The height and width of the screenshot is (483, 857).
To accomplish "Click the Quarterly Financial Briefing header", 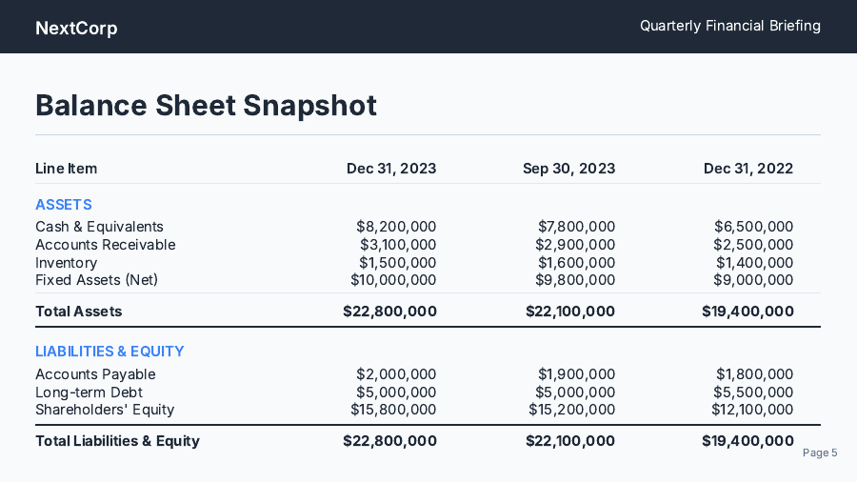I will pos(729,26).
